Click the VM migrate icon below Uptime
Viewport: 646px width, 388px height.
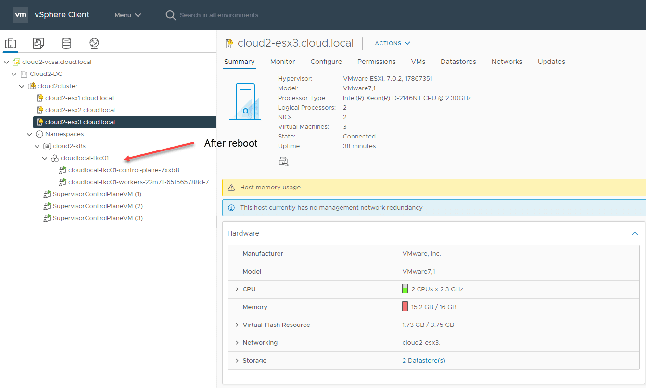click(283, 162)
